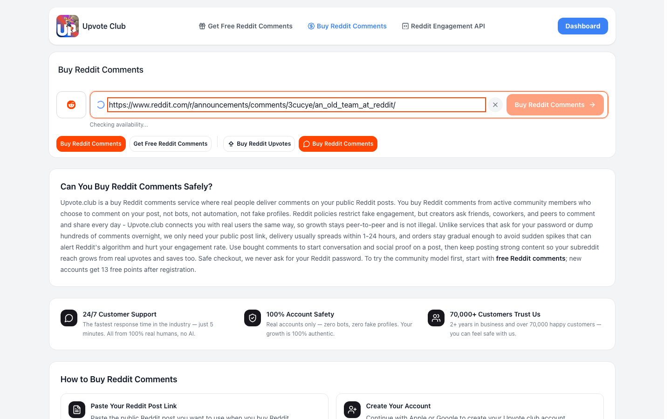Follow the free Reddit comments link

[x=531, y=258]
